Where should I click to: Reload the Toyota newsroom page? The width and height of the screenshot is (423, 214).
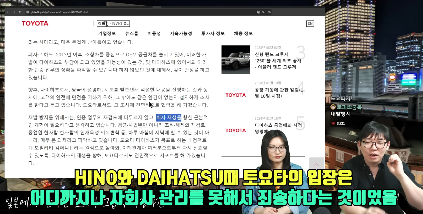coord(20,12)
